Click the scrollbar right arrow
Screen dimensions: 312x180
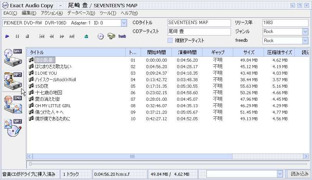coord(306,156)
